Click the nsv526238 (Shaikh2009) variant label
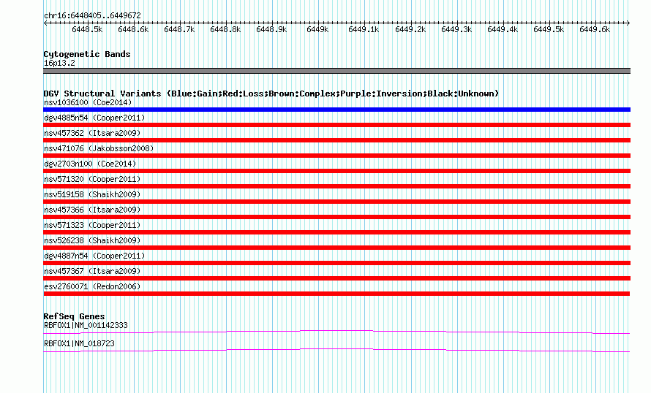Screen dimensions: 651x393 [92, 240]
